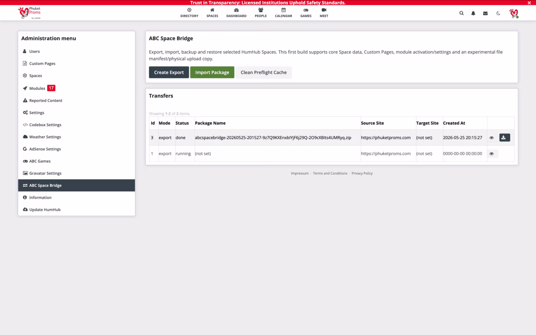View transfer 3 details with eye icon

click(492, 138)
